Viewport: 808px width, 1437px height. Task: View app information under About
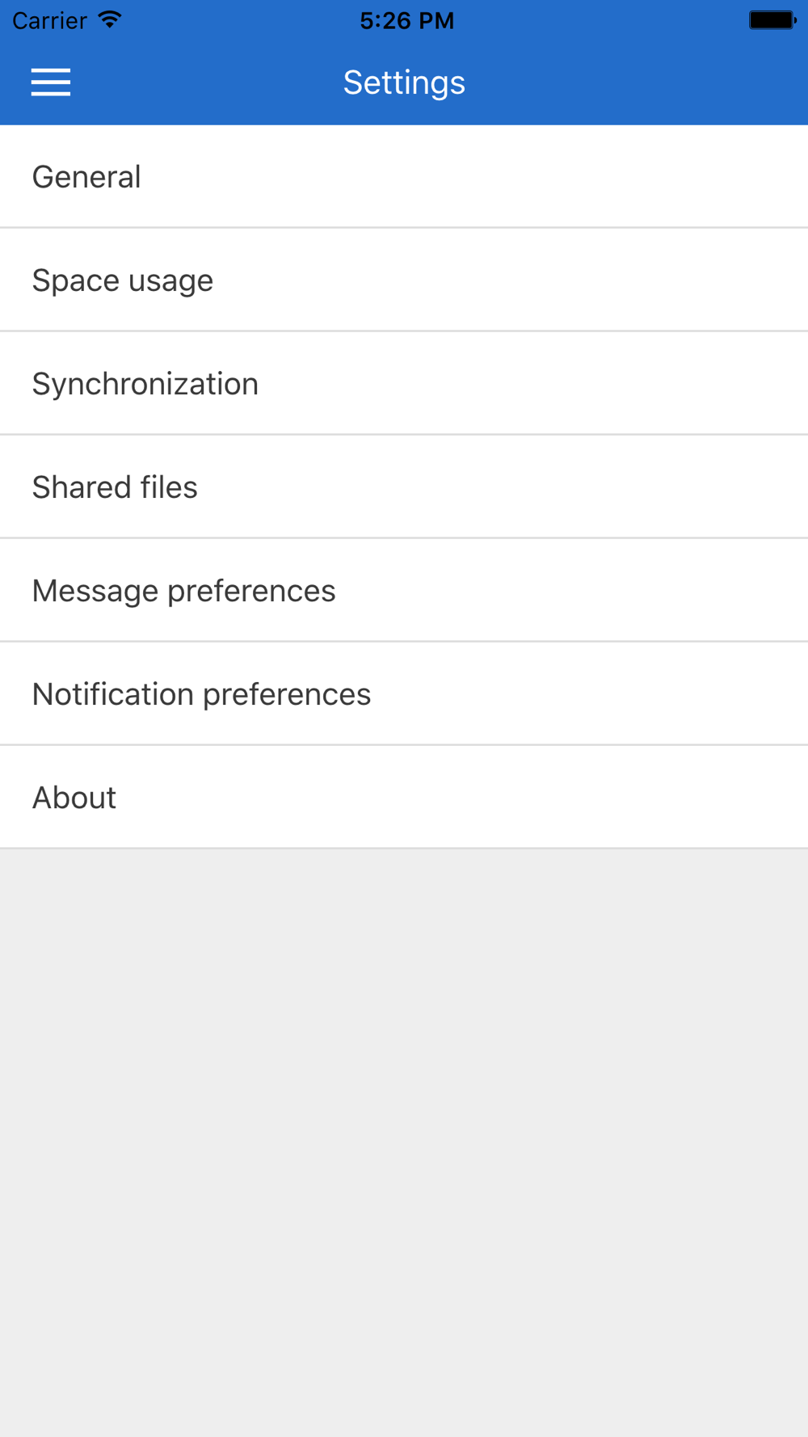(404, 797)
